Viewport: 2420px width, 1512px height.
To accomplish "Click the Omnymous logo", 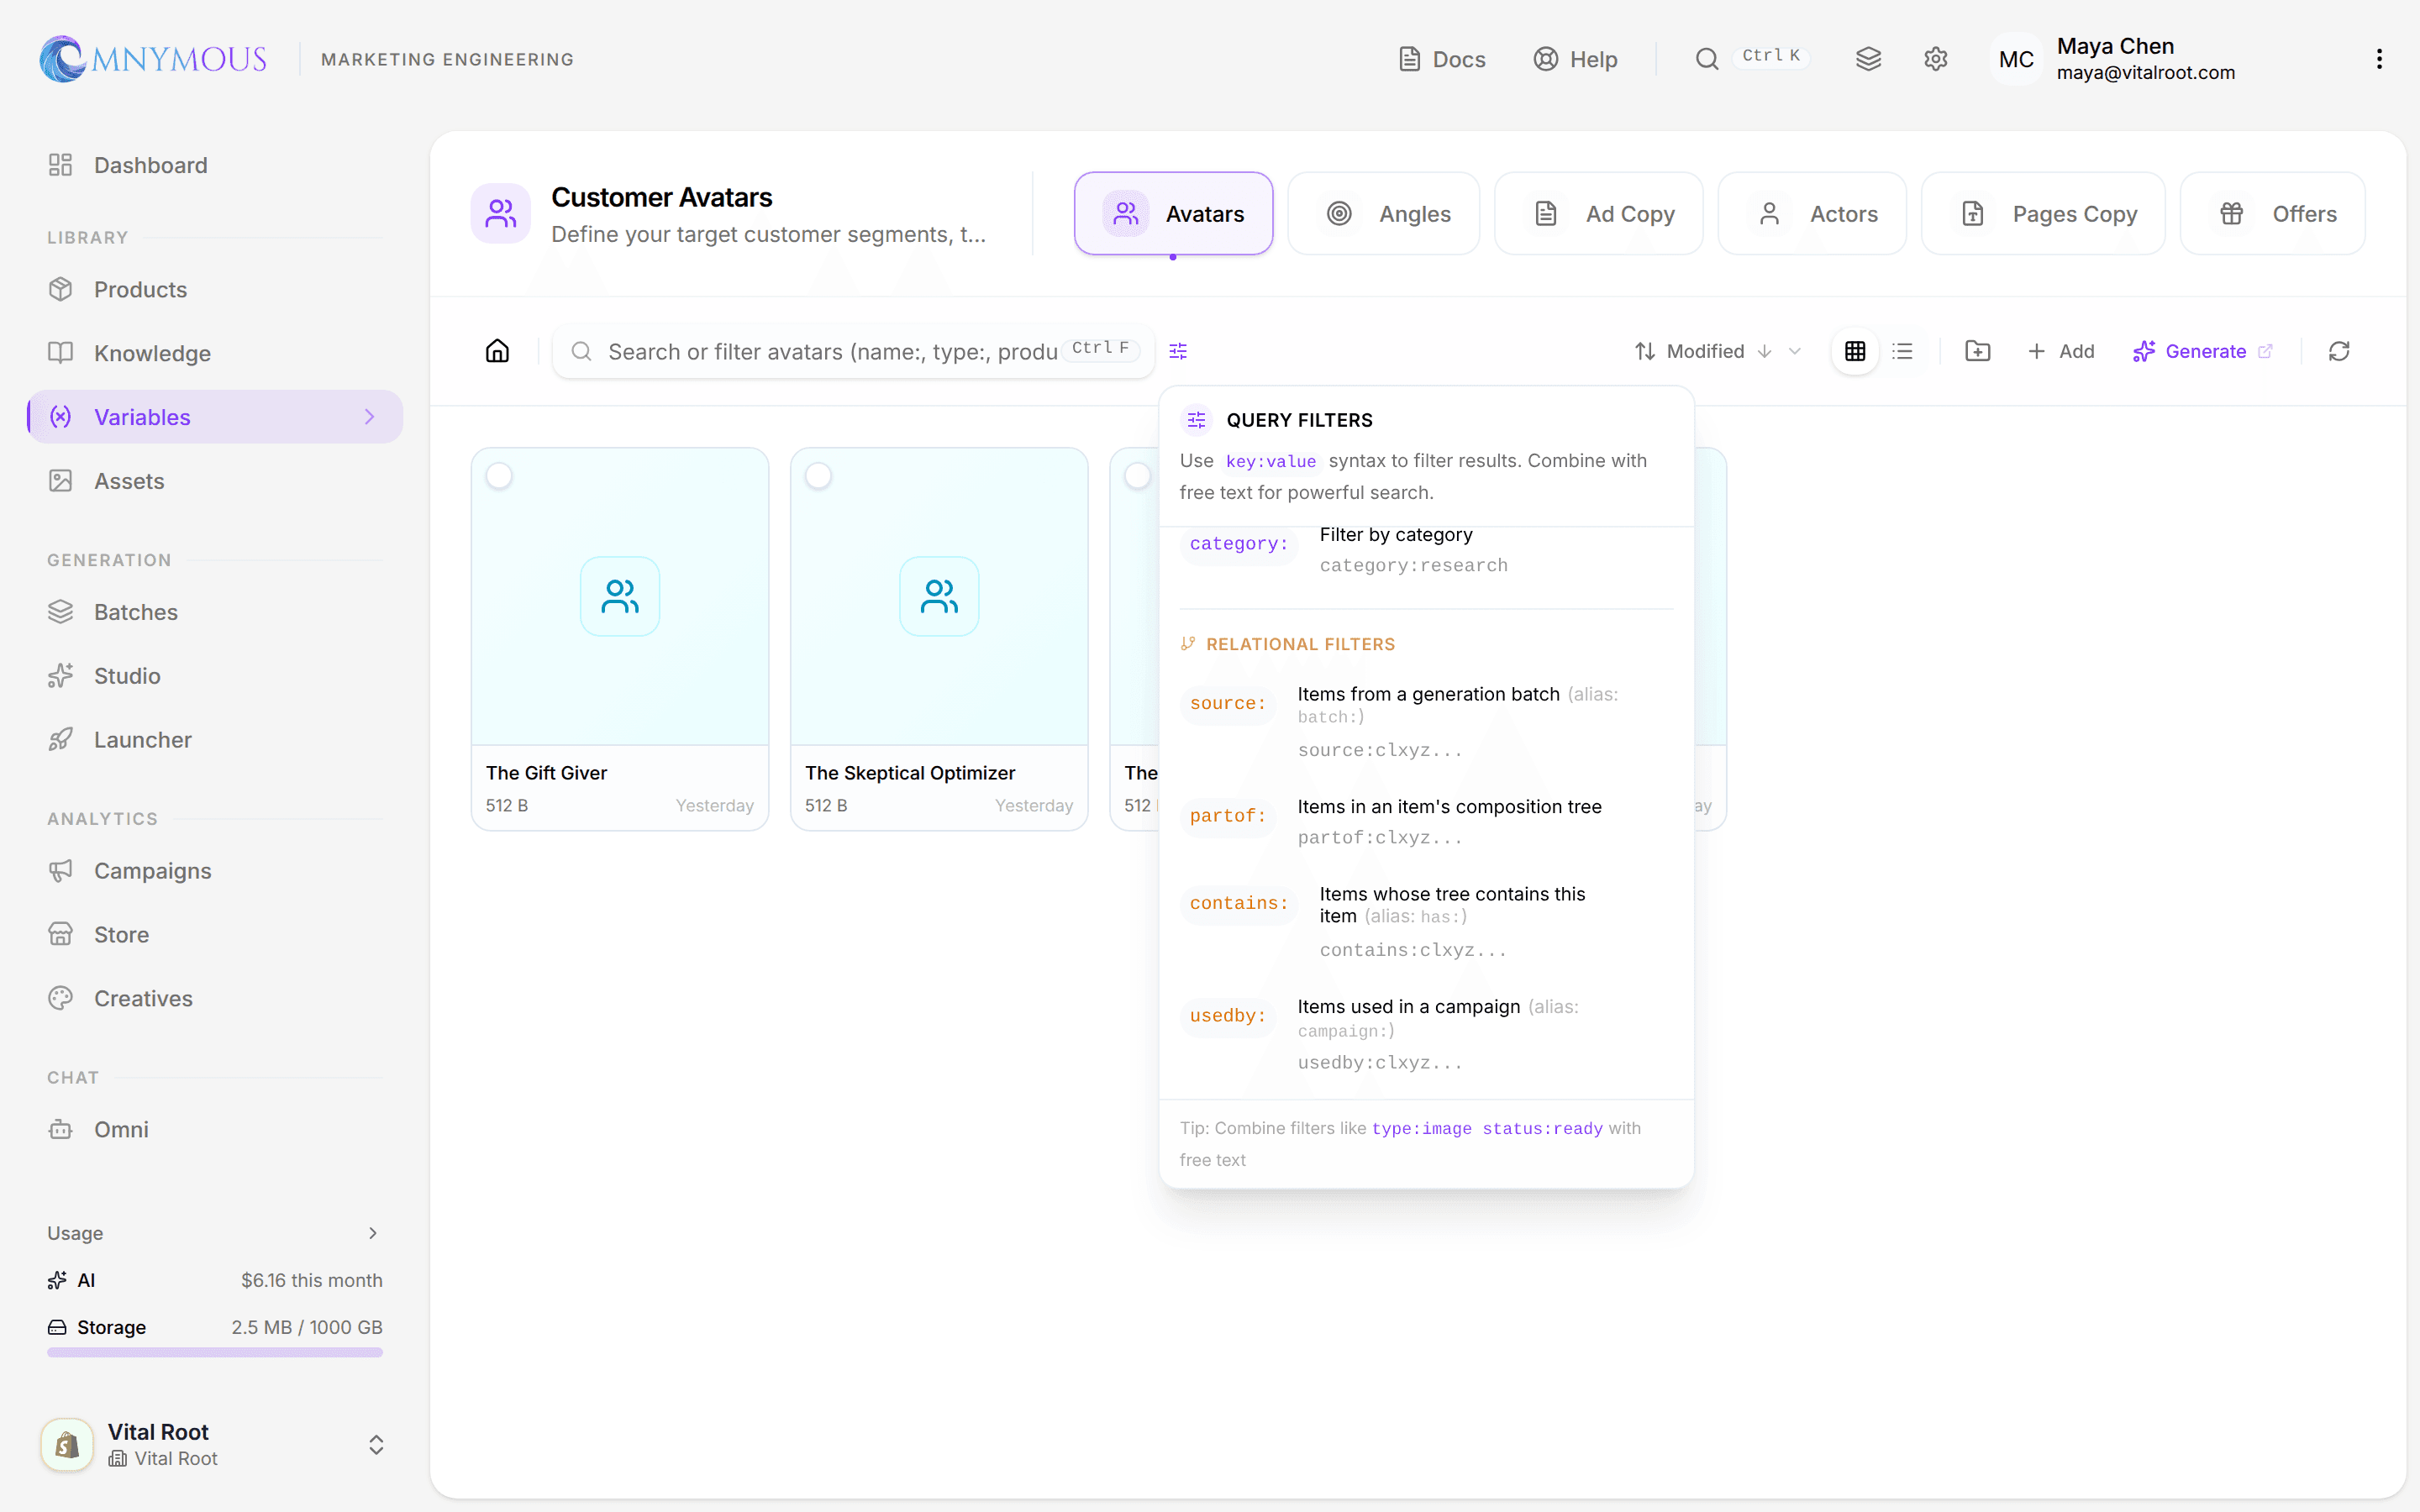I will click(x=153, y=59).
